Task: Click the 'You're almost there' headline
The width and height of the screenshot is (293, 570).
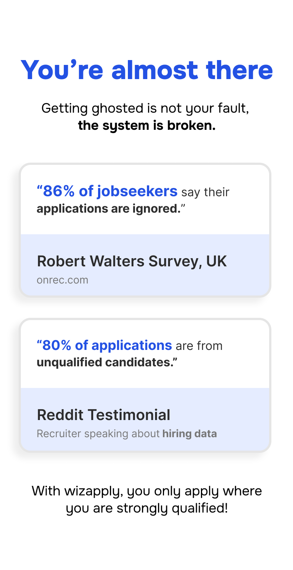Action: pos(146,70)
